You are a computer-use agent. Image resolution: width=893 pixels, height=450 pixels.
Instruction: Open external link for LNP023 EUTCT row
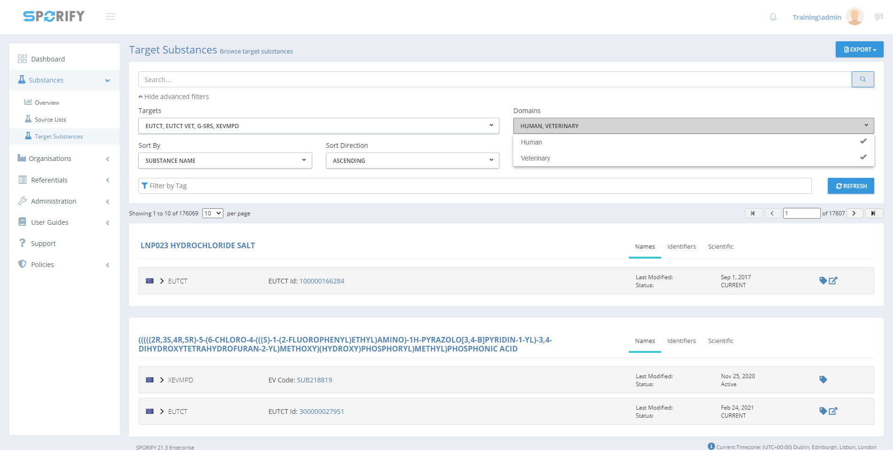833,281
